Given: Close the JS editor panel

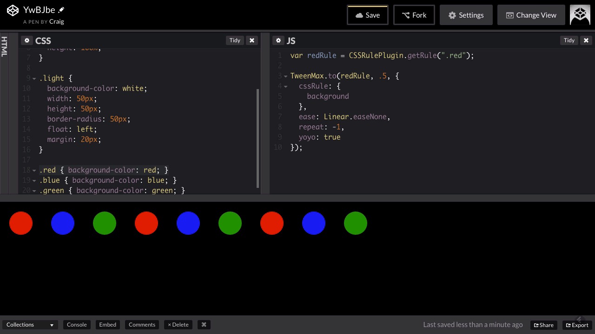Looking at the screenshot, I should point(586,40).
